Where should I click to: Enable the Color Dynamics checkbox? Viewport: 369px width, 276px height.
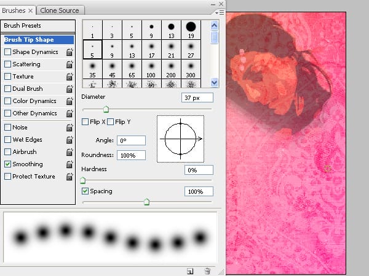(7, 101)
